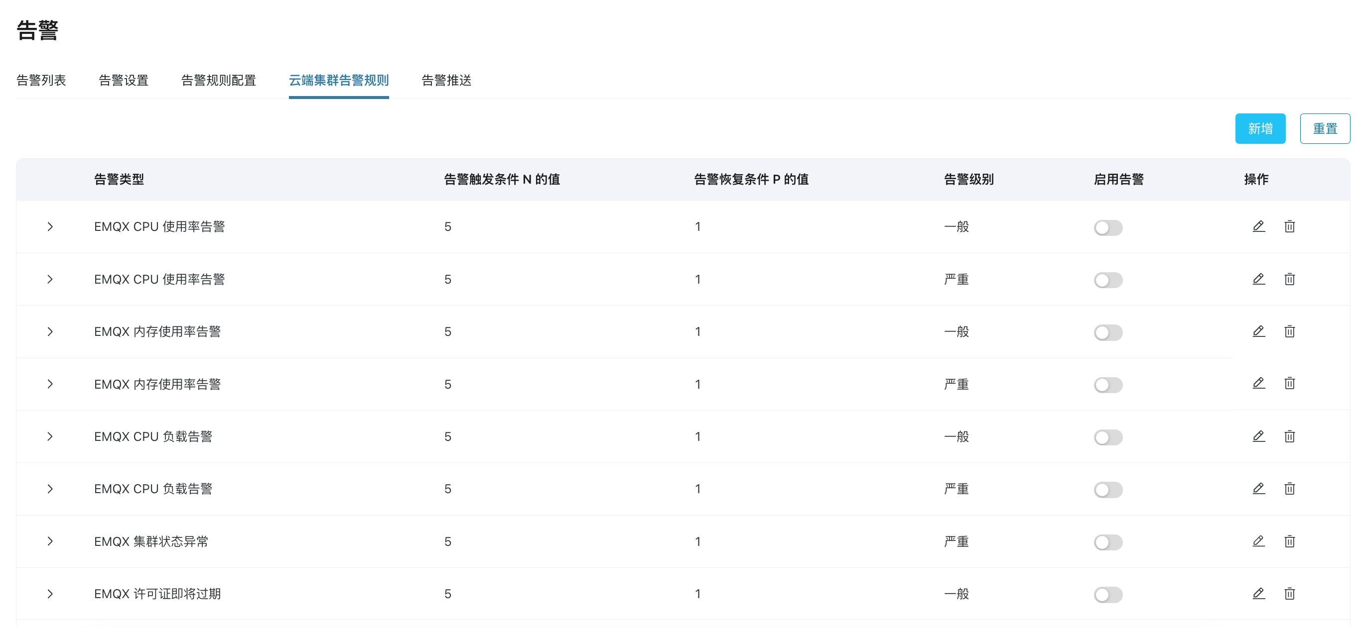Expand the first EMQX CPU 负载告警 row

point(50,436)
